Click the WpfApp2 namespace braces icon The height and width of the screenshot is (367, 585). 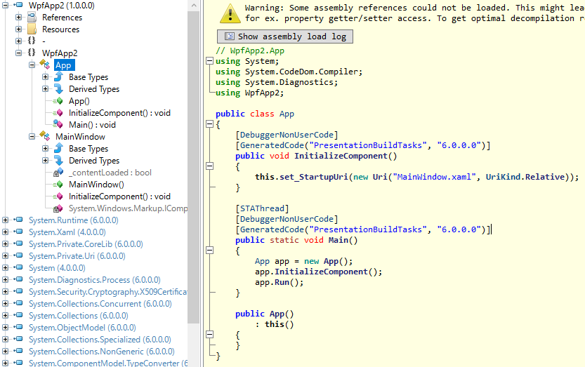coord(32,53)
